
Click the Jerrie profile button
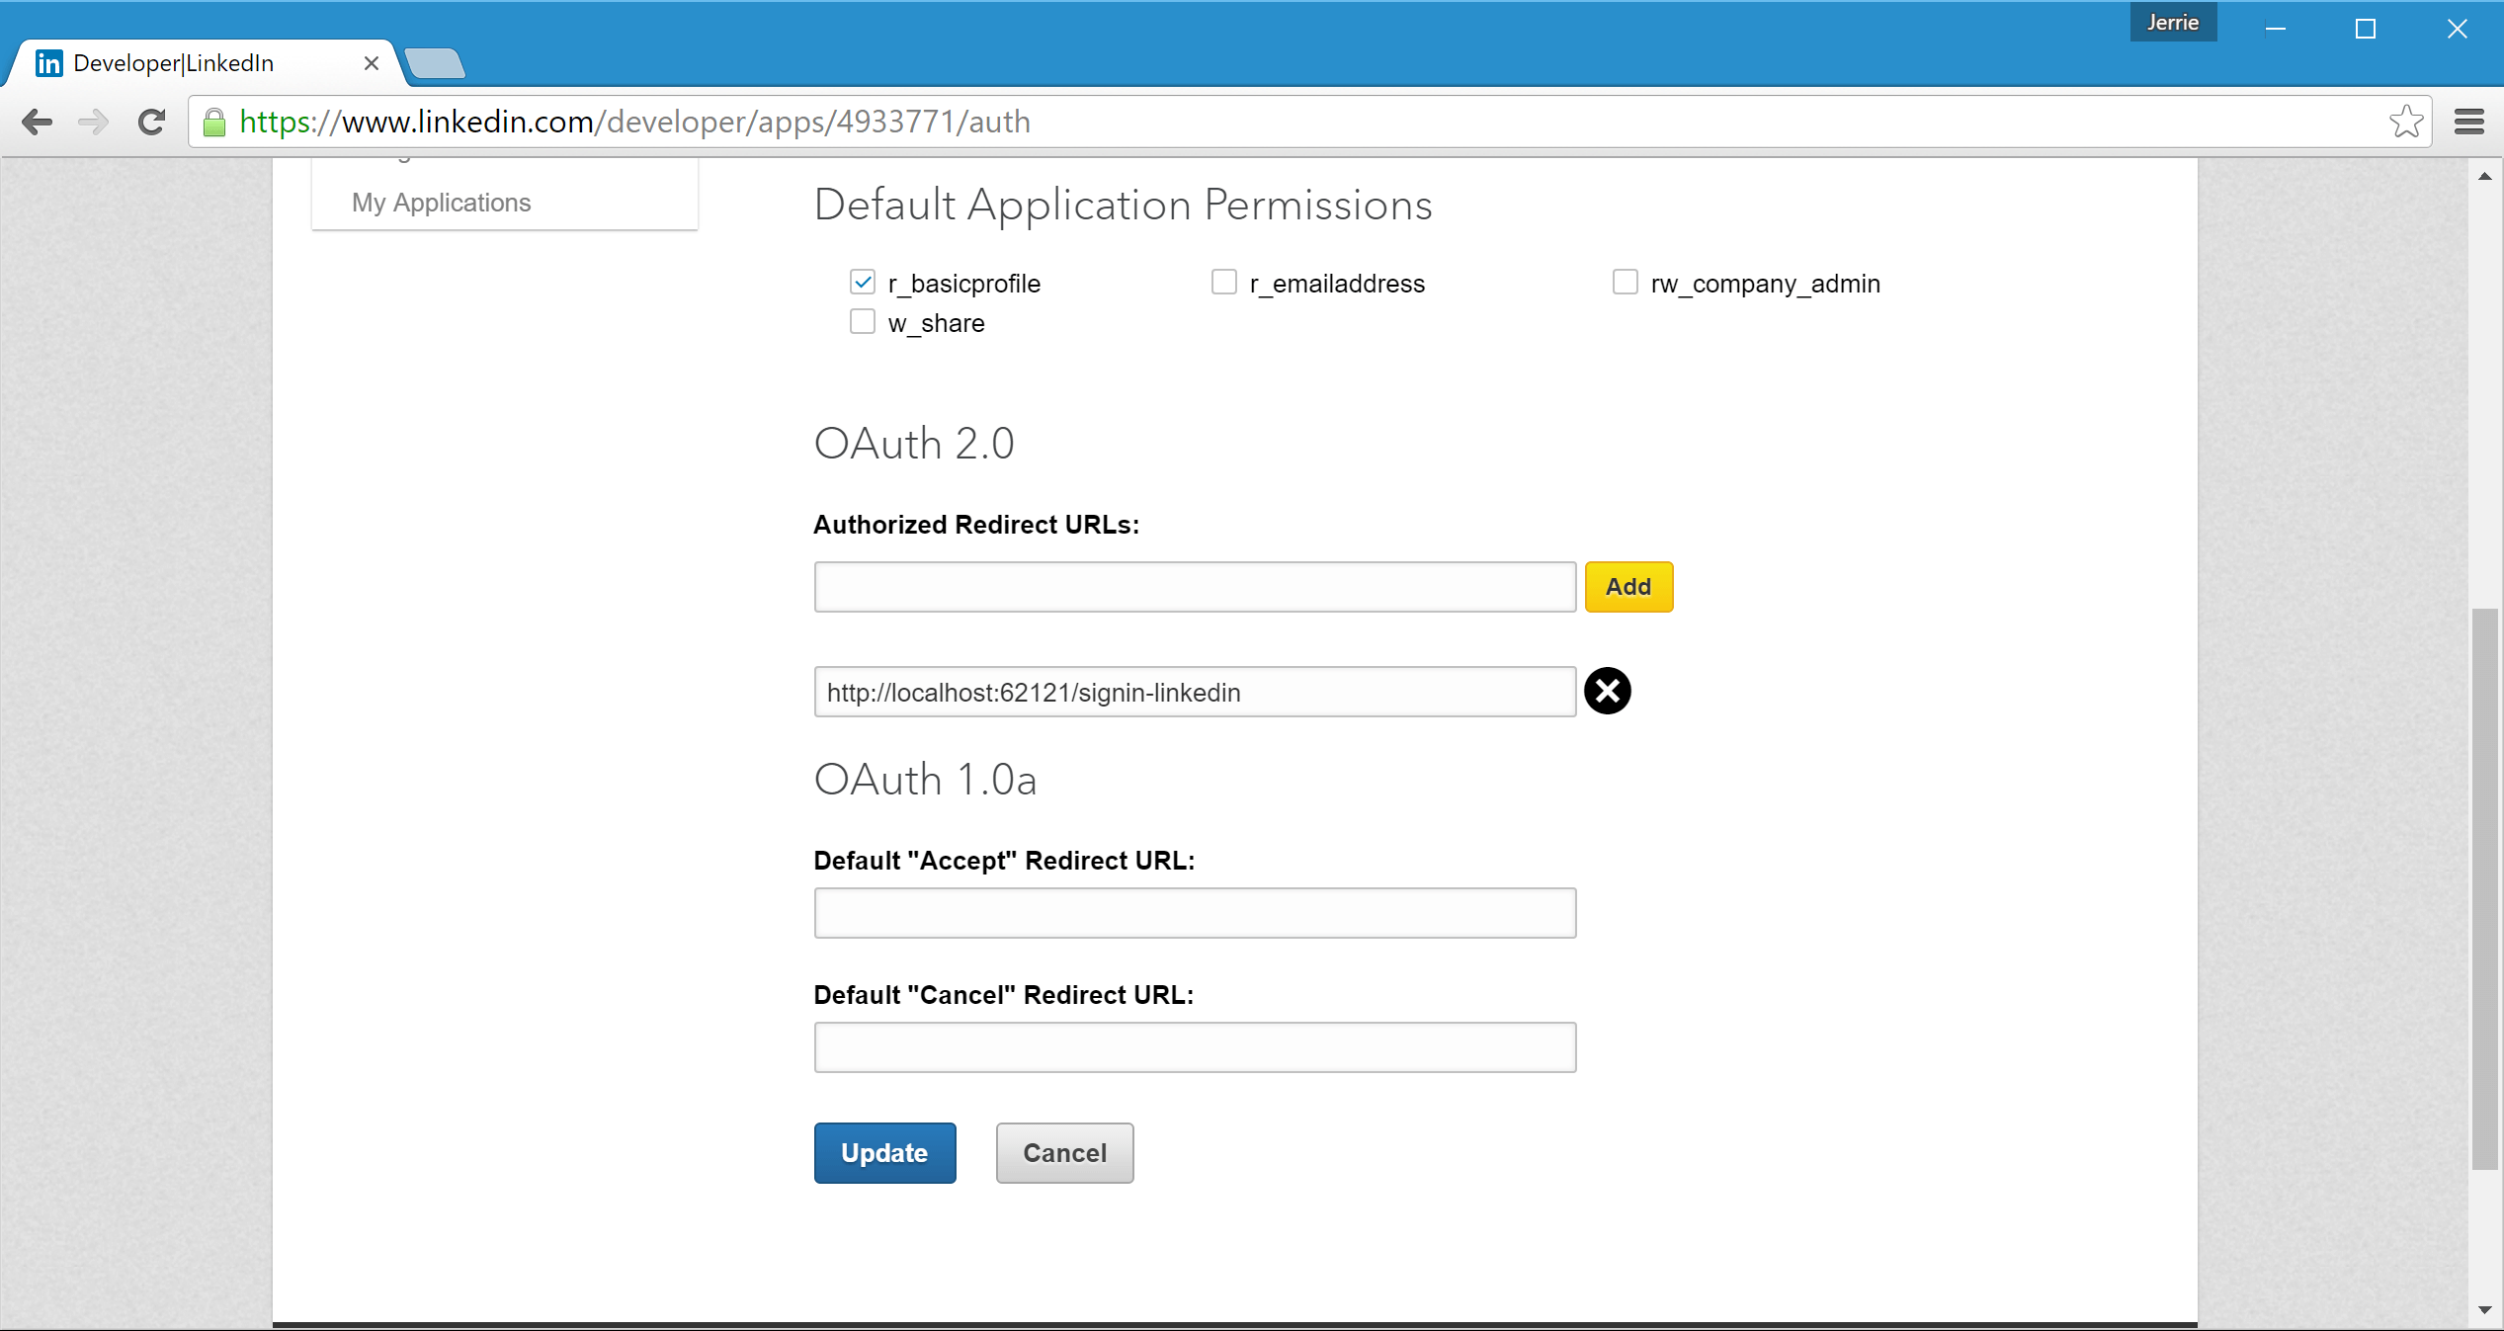click(2172, 22)
